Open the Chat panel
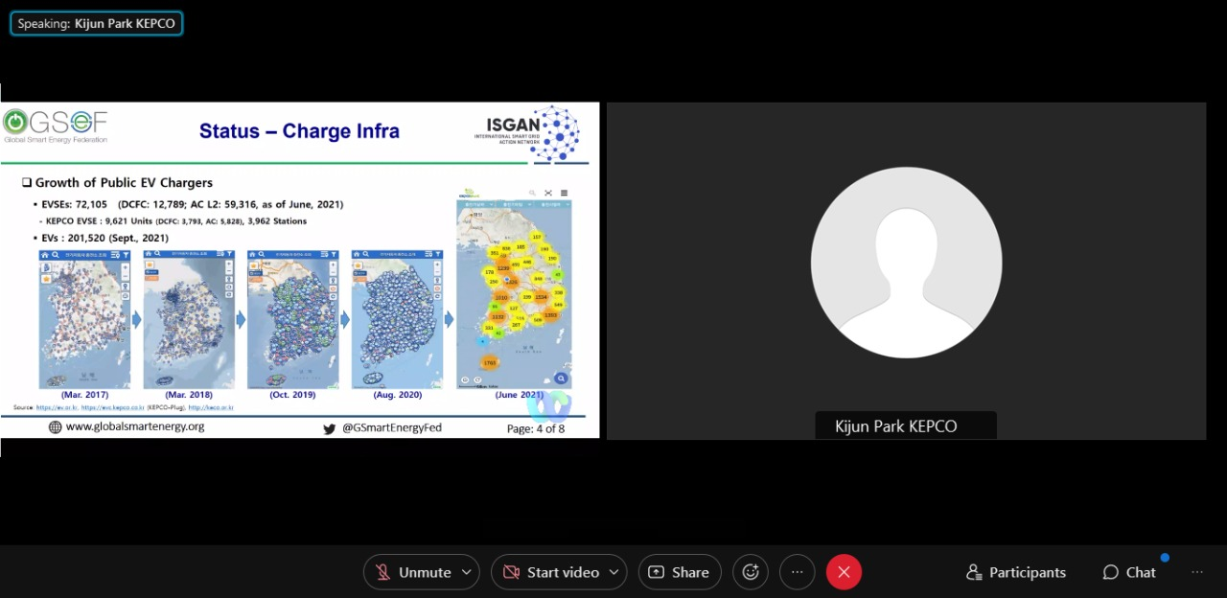This screenshot has width=1227, height=598. pos(1129,572)
